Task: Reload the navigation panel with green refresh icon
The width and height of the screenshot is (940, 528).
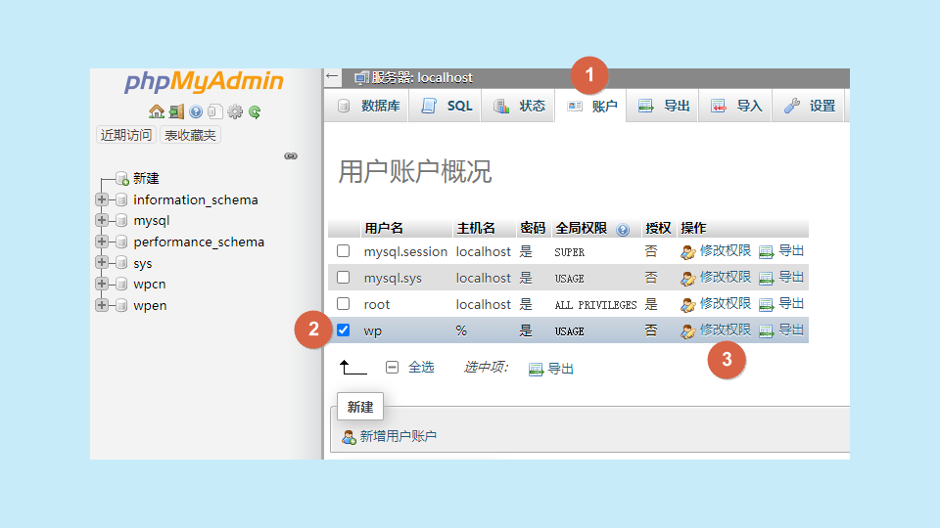Action: pyautogui.click(x=255, y=111)
